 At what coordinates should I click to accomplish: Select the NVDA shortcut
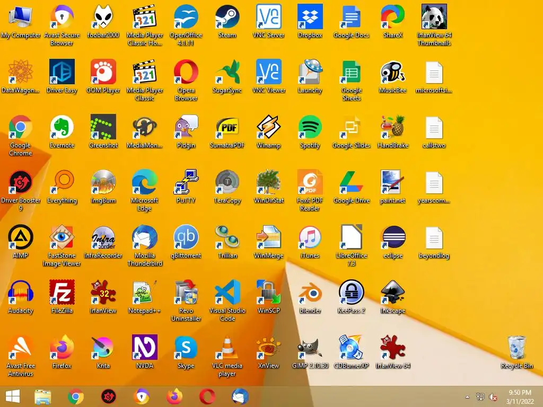(144, 348)
